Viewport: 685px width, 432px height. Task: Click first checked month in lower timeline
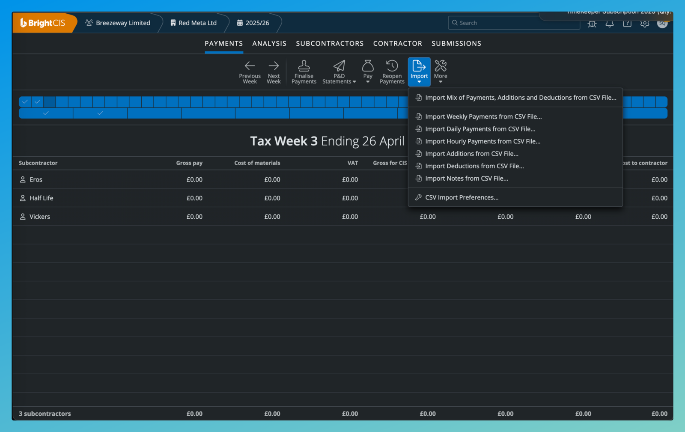[46, 113]
